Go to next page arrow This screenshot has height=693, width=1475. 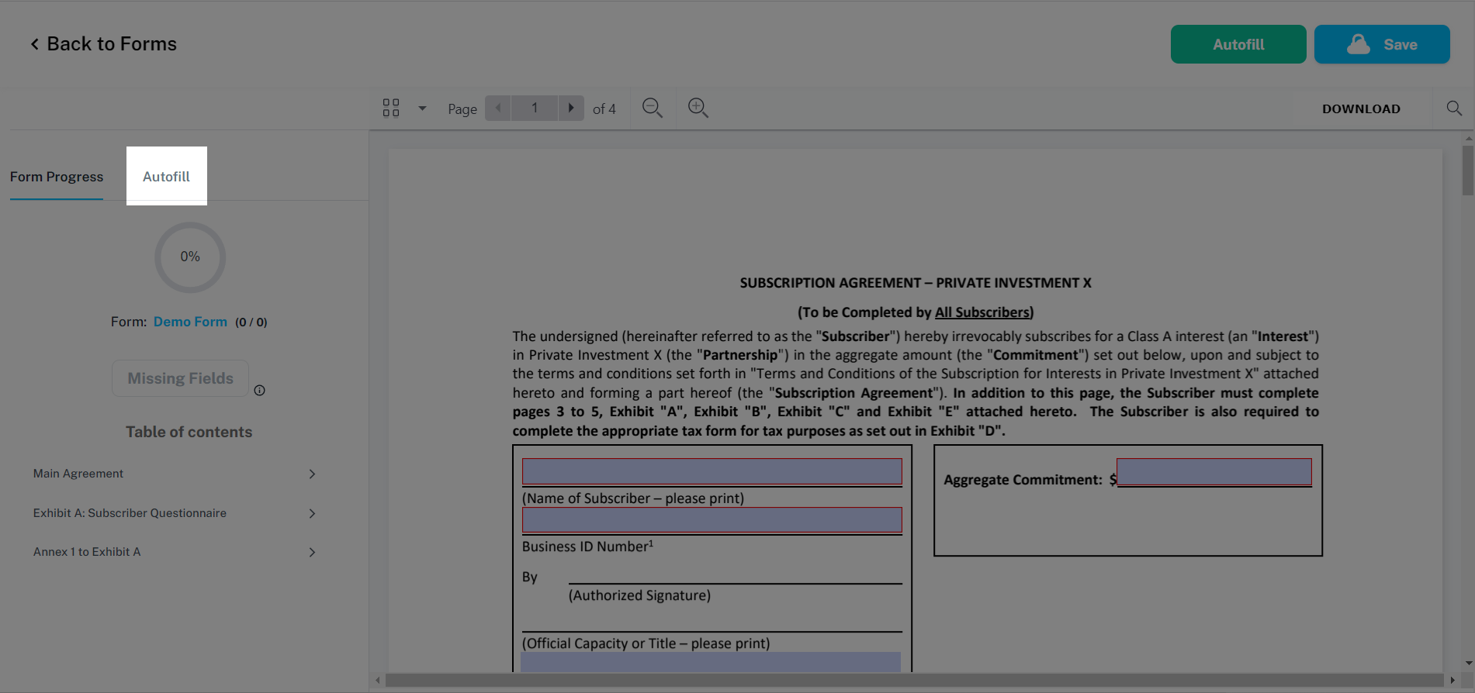pos(571,108)
